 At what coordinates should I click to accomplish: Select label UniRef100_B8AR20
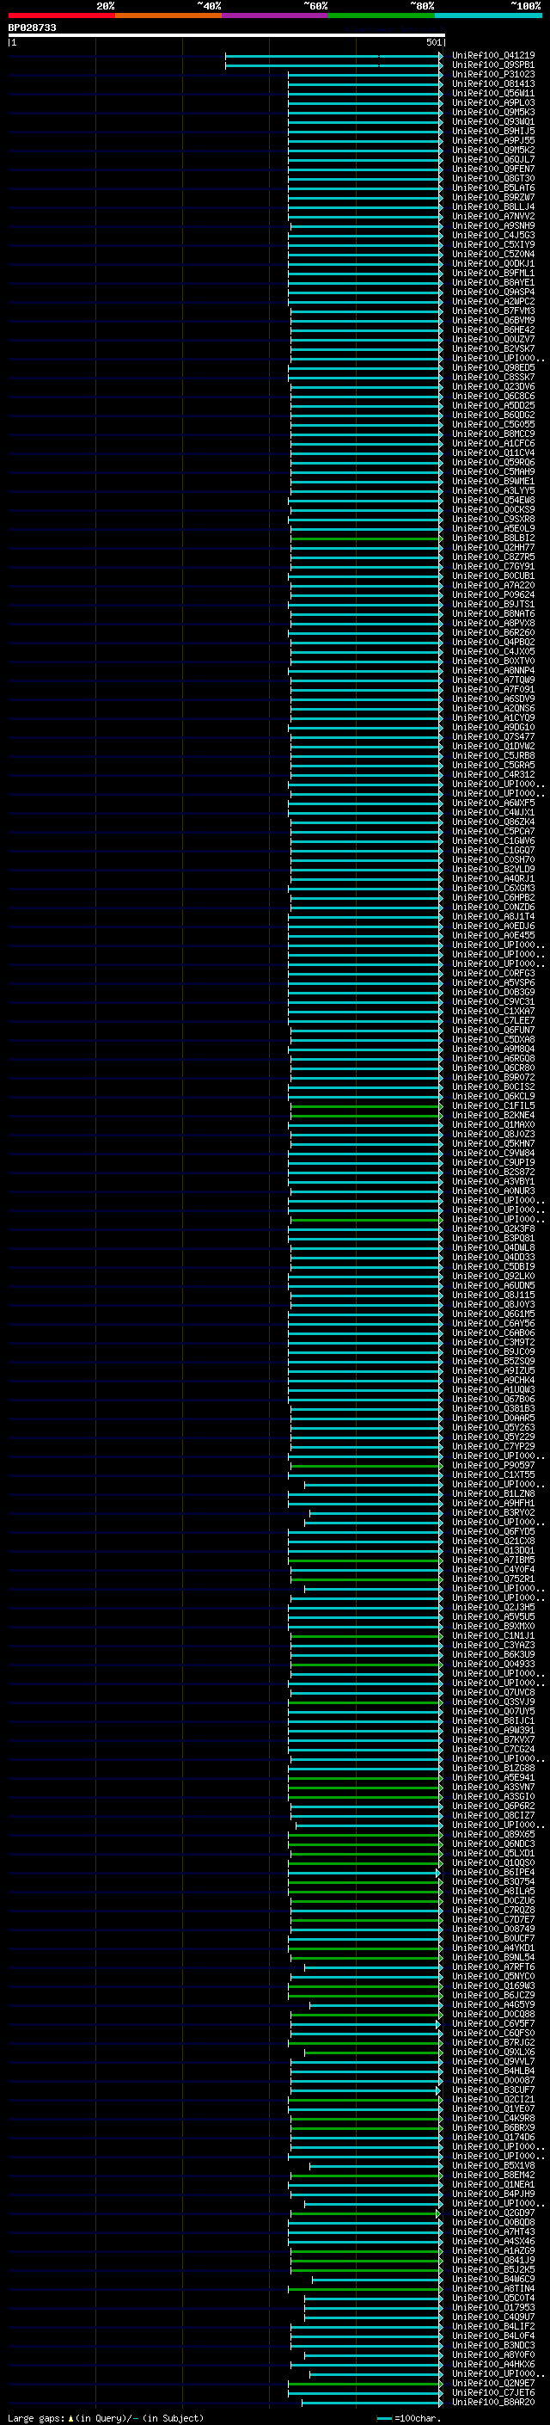493,2403
